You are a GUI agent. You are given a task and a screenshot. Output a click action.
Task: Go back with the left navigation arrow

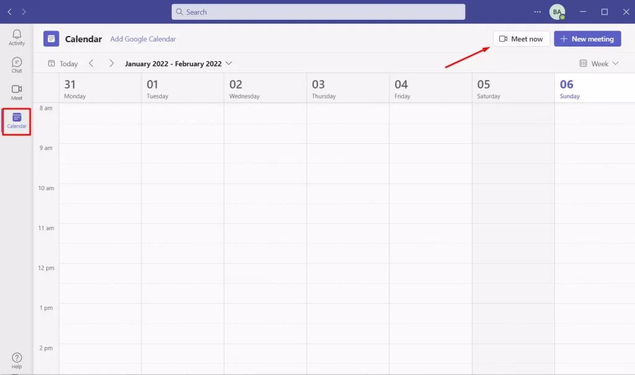(x=10, y=12)
